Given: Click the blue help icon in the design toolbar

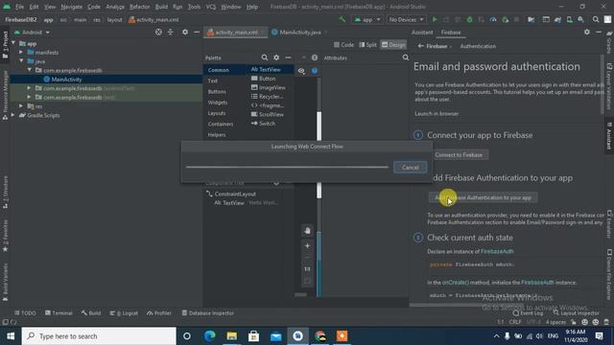Looking at the screenshot, I should [315, 71].
